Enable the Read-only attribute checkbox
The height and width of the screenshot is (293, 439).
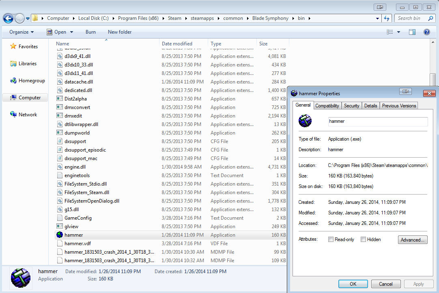[331, 240]
